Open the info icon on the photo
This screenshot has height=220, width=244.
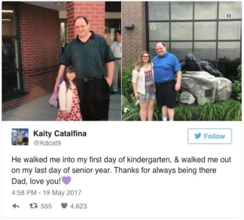229,16
